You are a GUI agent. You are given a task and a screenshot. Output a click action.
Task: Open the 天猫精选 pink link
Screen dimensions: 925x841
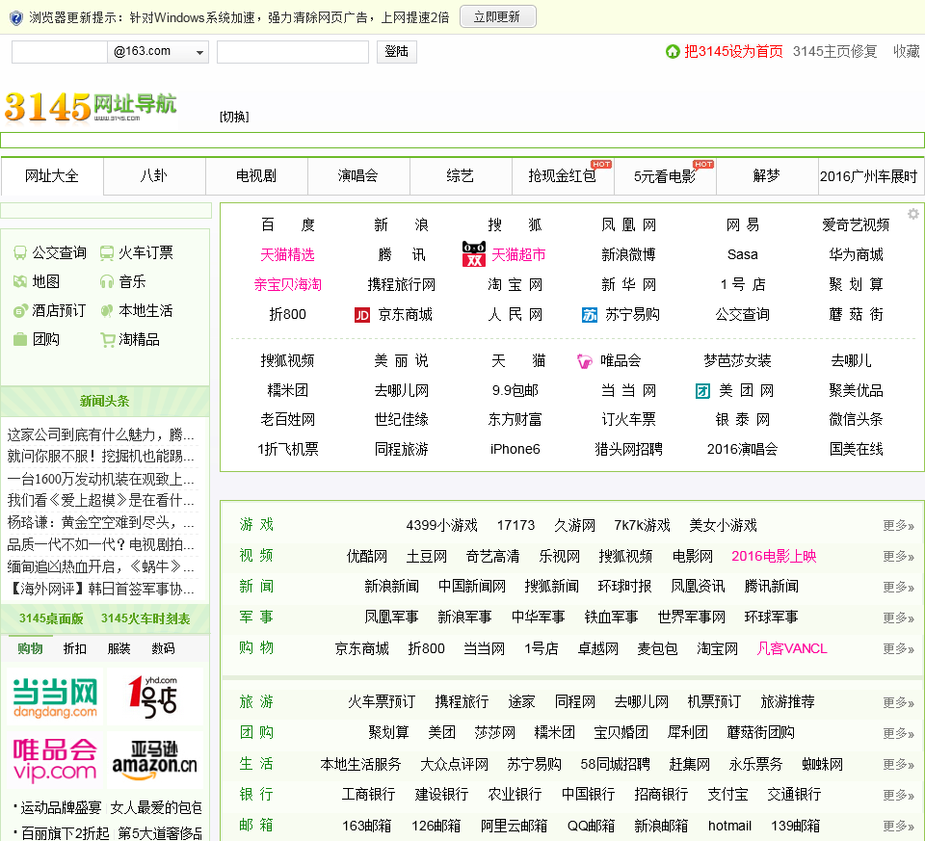[288, 254]
